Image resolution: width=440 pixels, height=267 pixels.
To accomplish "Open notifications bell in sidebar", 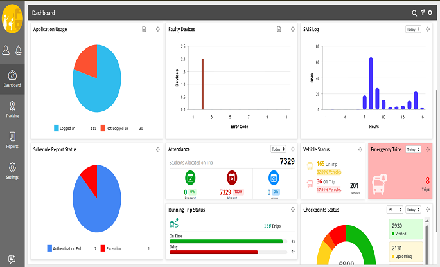I will click(19, 50).
